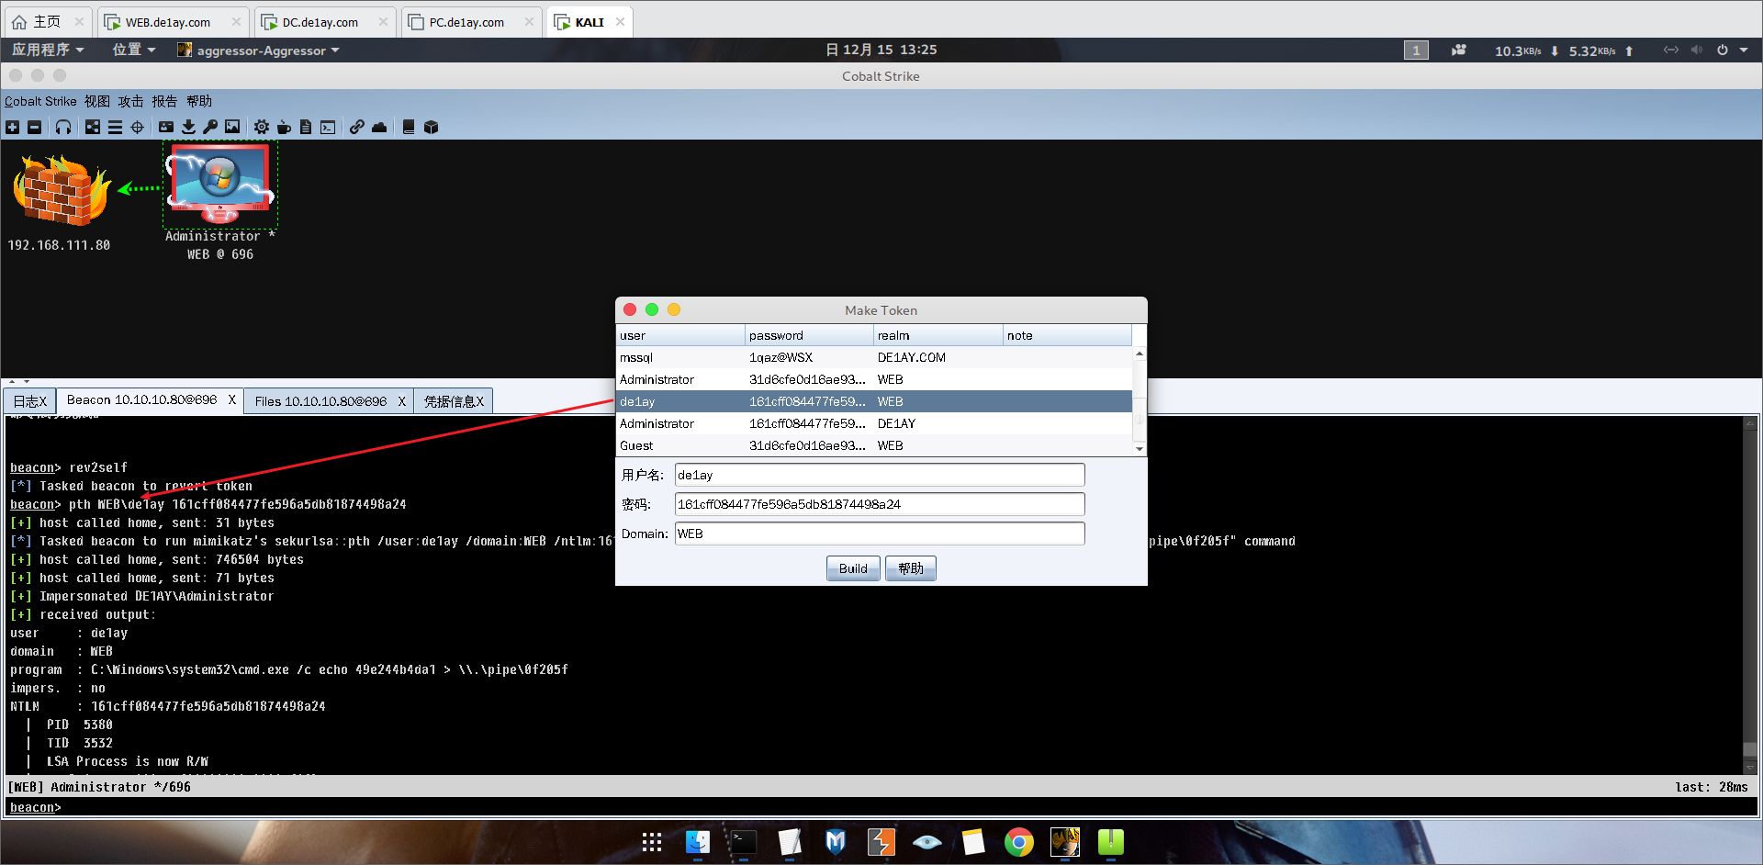Open the credentials card icon in toolbar
The height and width of the screenshot is (865, 1763).
(166, 128)
